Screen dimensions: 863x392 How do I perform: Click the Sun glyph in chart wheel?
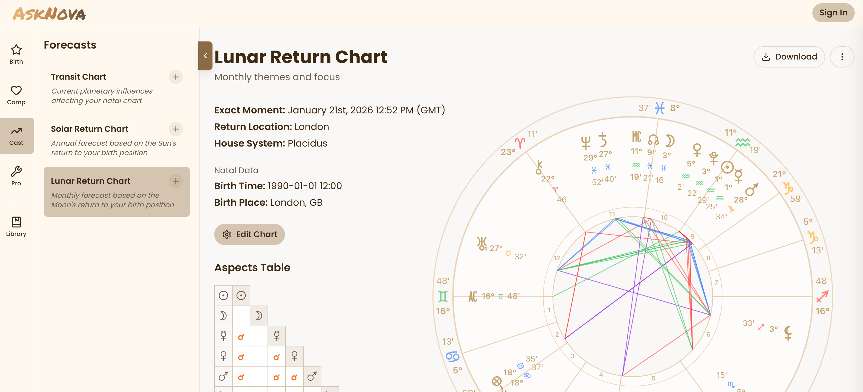pyautogui.click(x=727, y=167)
